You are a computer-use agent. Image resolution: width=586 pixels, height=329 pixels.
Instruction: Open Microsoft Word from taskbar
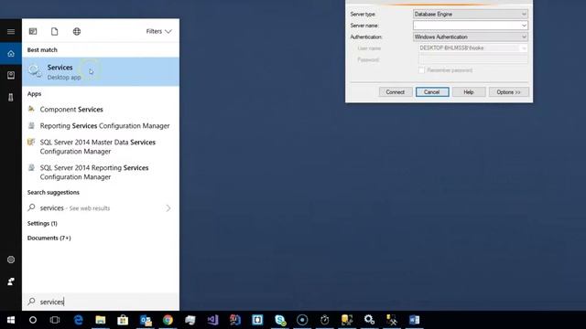point(414,320)
